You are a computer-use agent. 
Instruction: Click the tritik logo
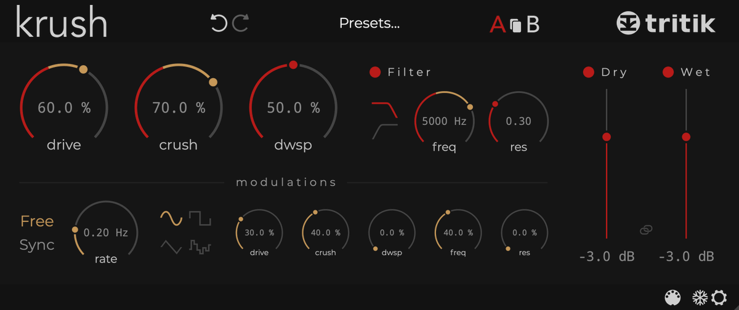(666, 23)
